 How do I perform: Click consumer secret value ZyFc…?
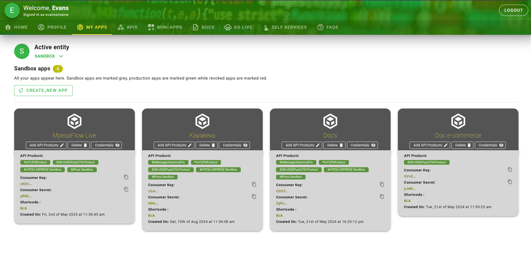click(x=282, y=203)
